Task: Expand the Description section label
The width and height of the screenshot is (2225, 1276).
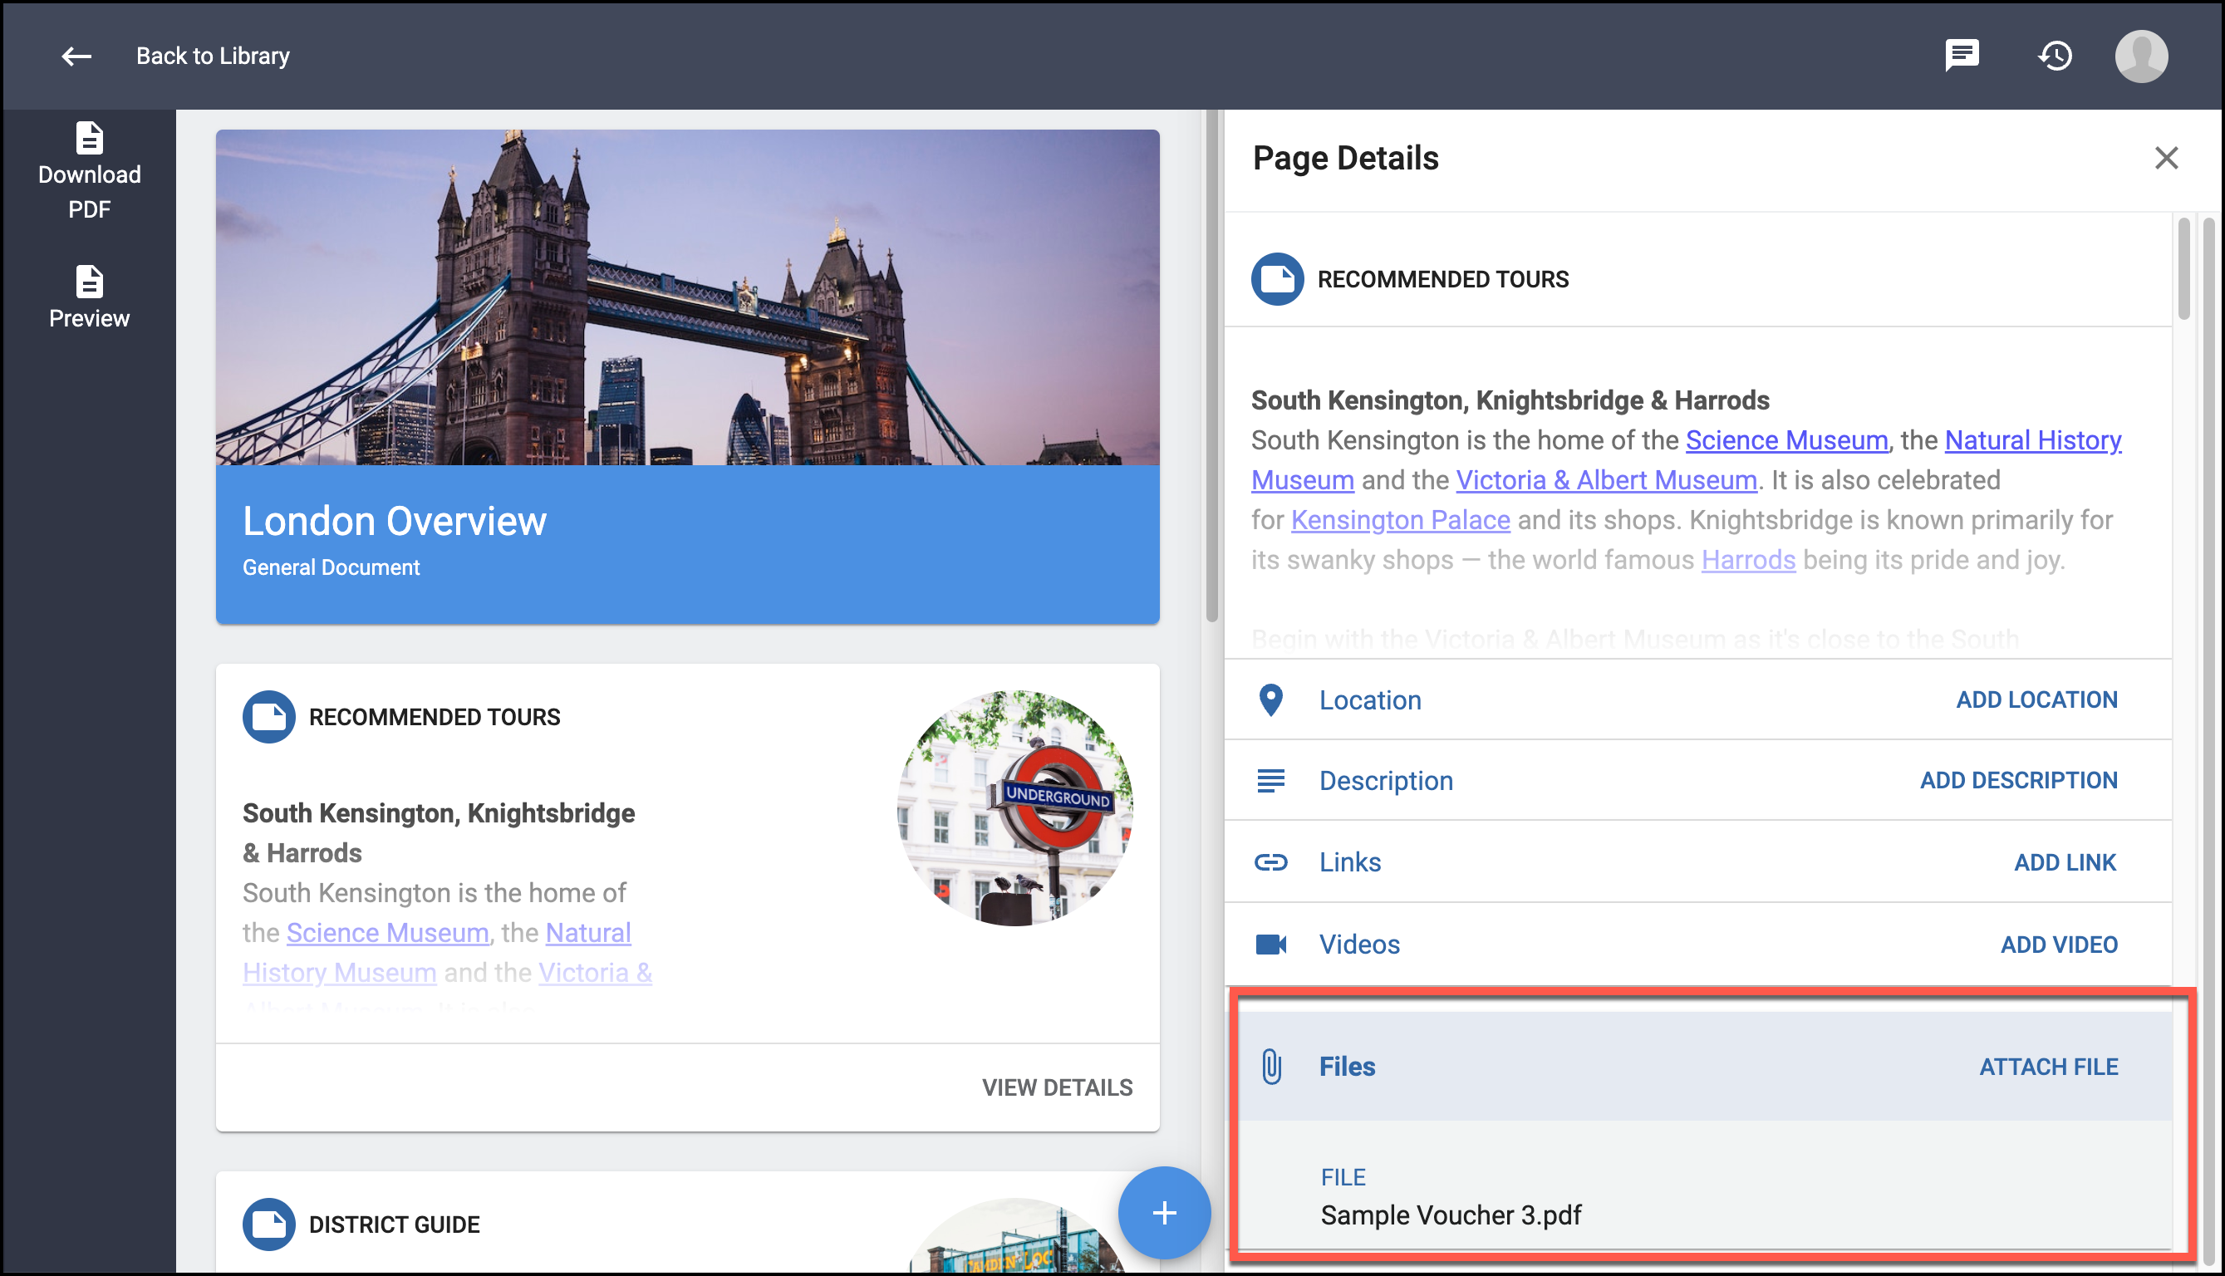Action: pyautogui.click(x=1386, y=781)
